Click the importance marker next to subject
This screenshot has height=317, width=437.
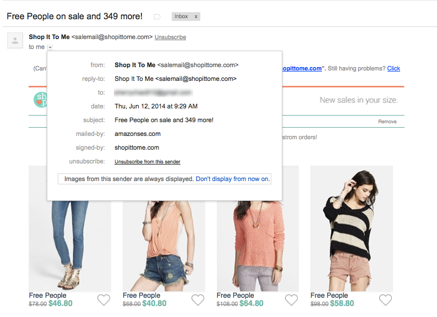(x=157, y=17)
